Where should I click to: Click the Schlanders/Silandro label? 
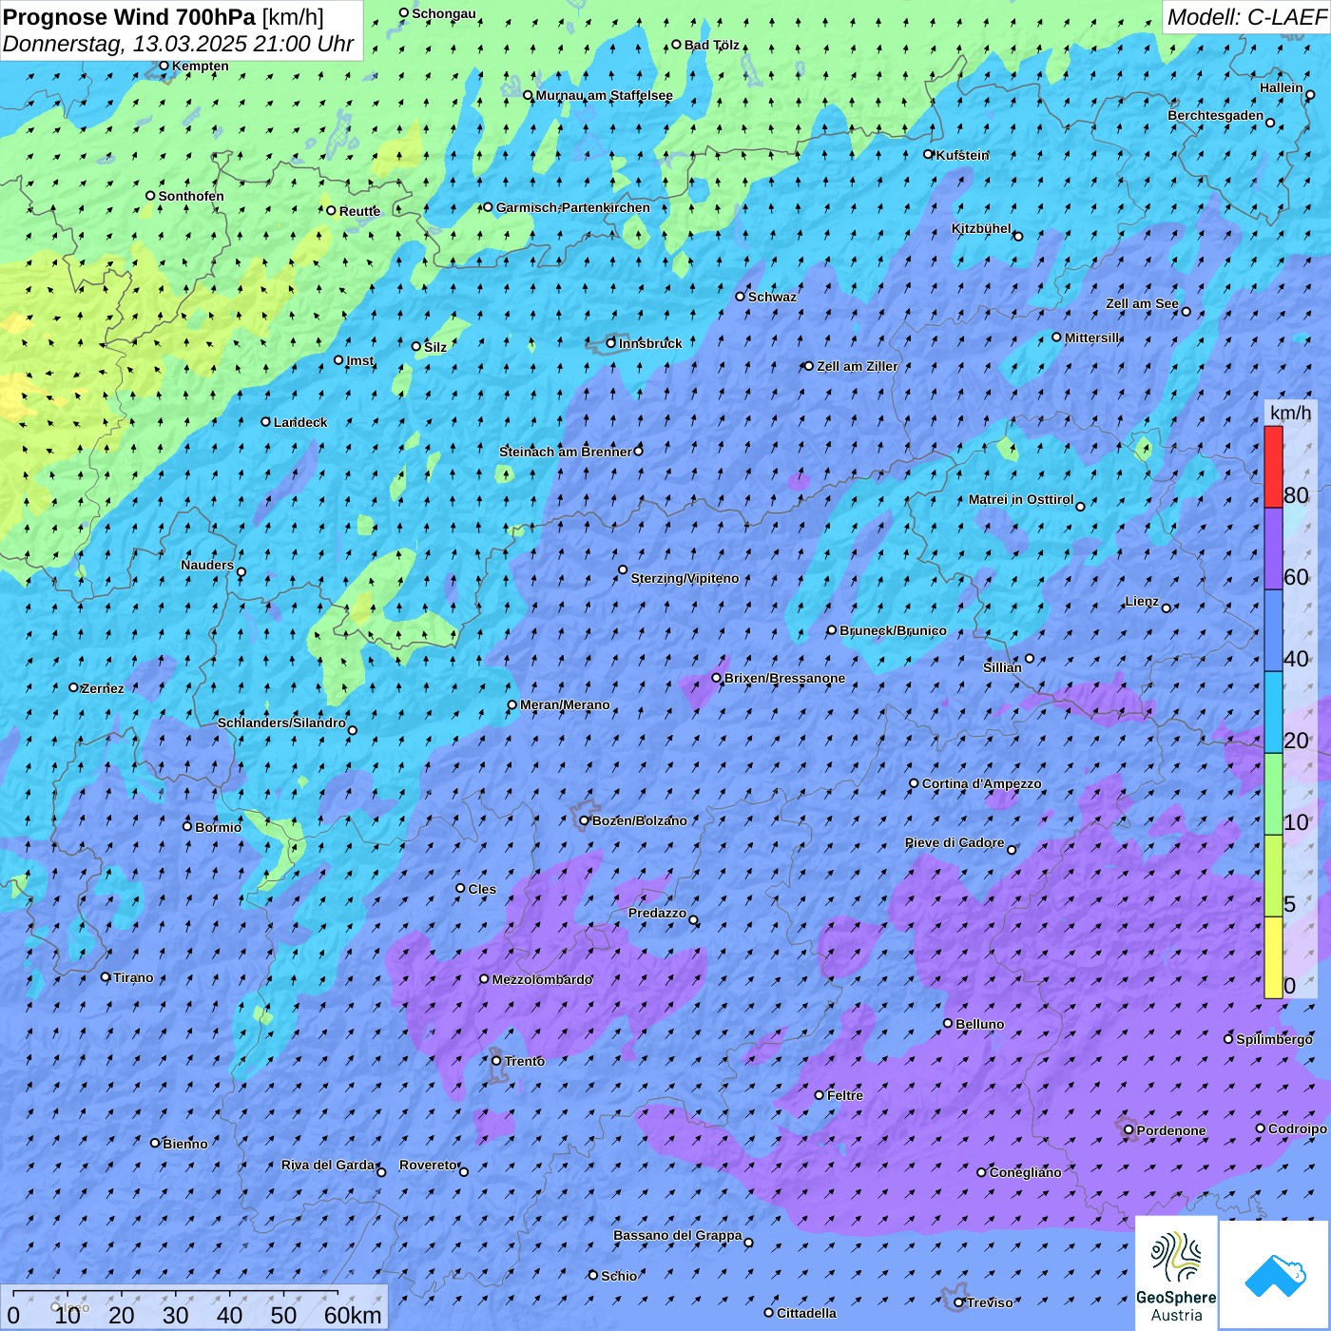tap(281, 723)
